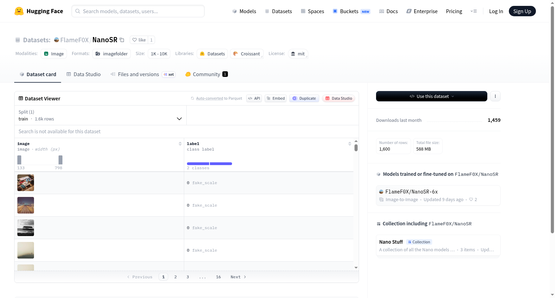Open the FlameF0X/NanoSR-6x model card
Screen dimensions: 555x298
point(438,196)
